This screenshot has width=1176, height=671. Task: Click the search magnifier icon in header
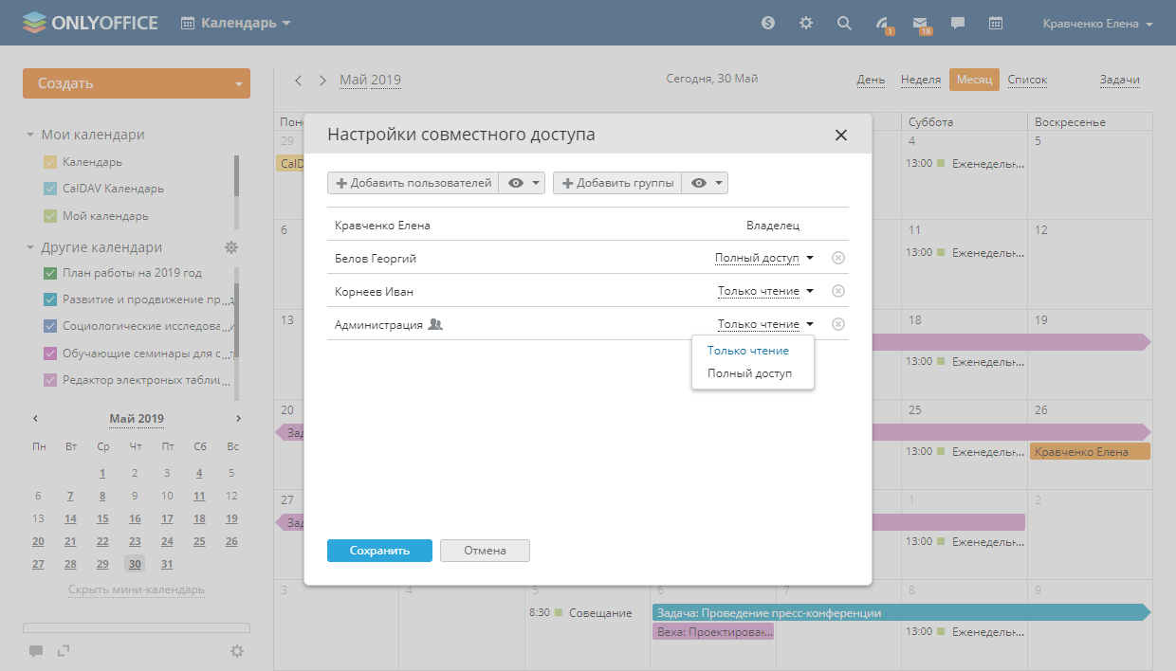tap(844, 23)
